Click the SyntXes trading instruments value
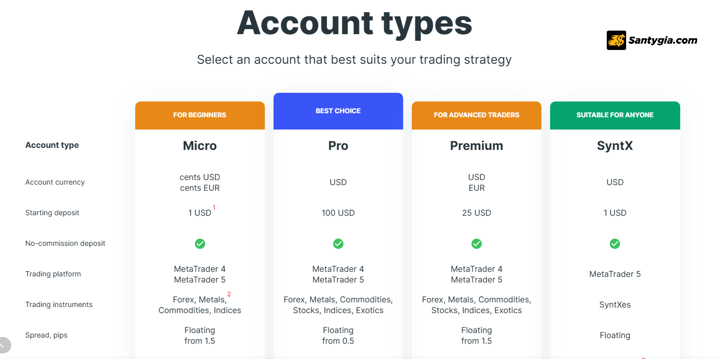Viewport: 719px width, 359px height. (615, 305)
